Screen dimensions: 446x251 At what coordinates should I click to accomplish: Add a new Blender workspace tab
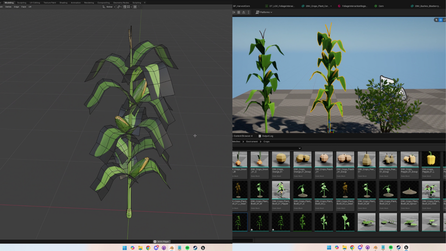tap(145, 3)
